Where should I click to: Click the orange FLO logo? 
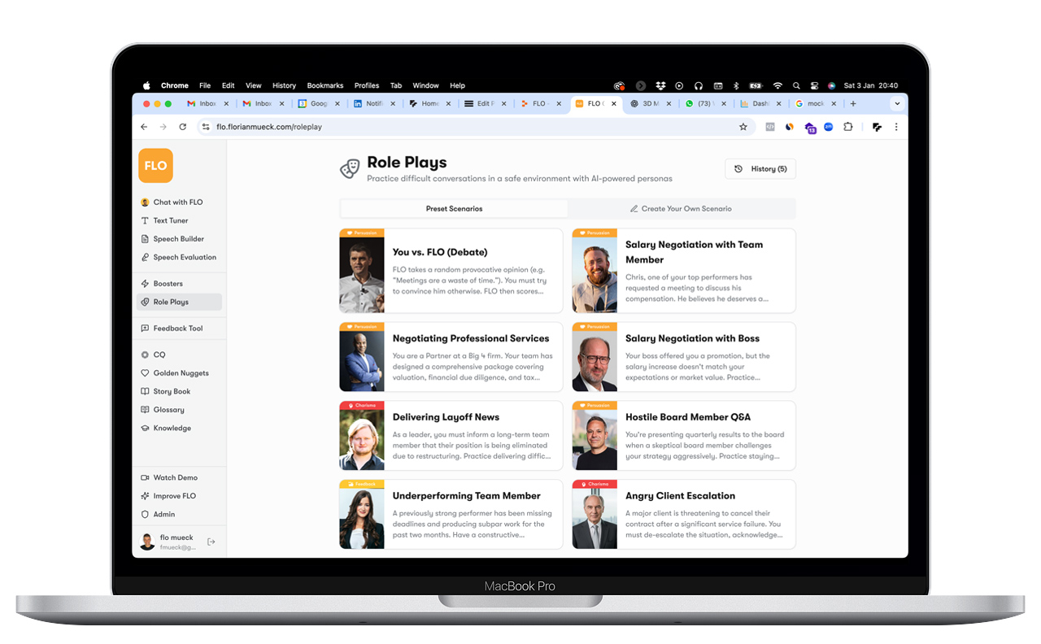[155, 166]
